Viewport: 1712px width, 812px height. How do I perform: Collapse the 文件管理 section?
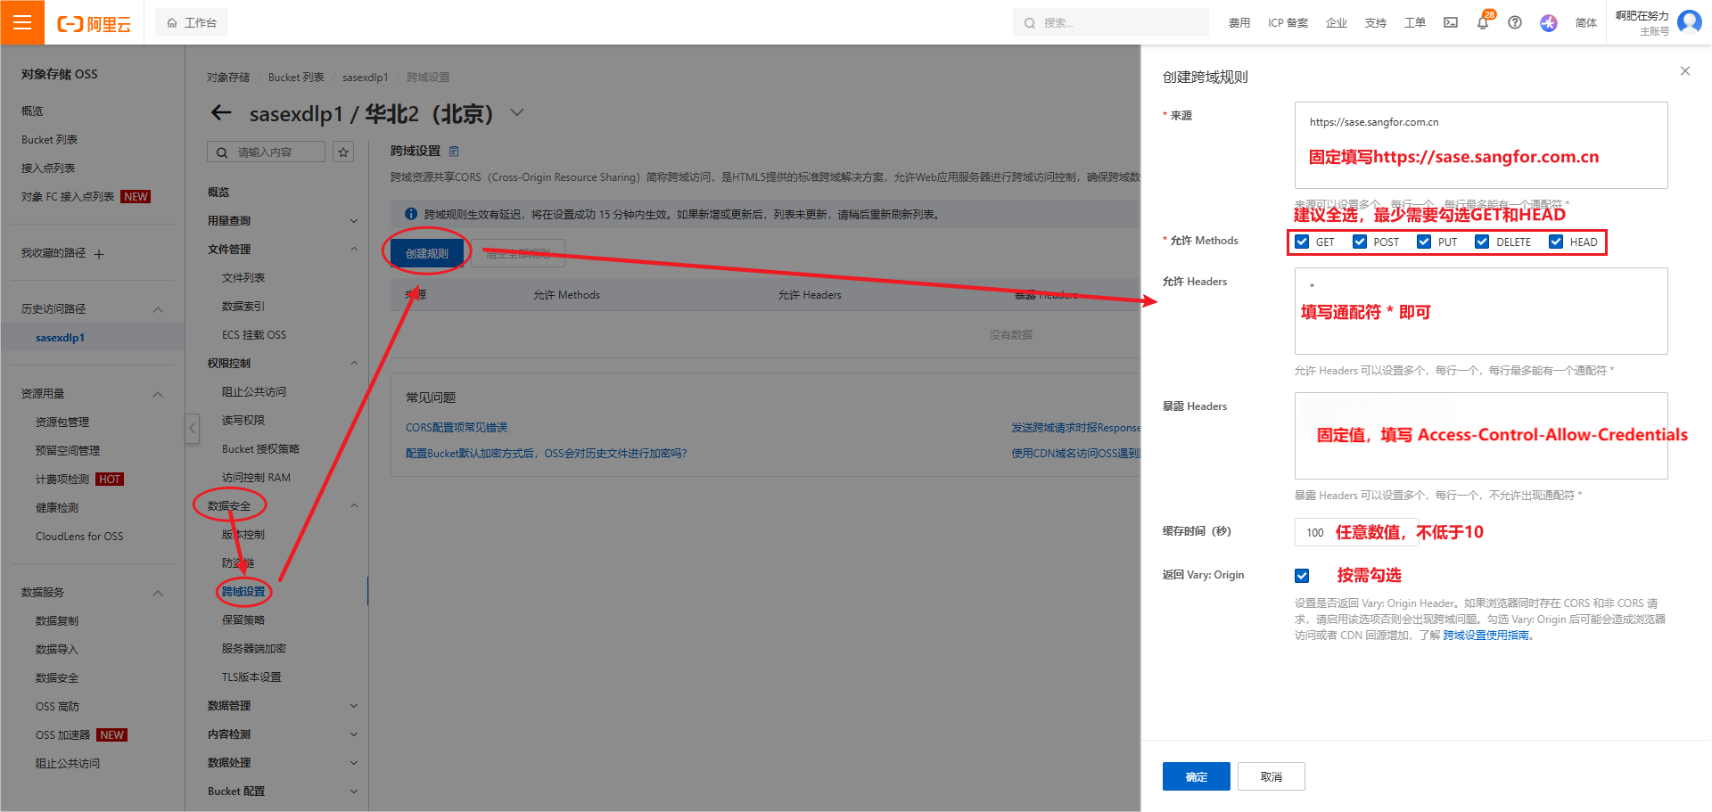tap(354, 250)
